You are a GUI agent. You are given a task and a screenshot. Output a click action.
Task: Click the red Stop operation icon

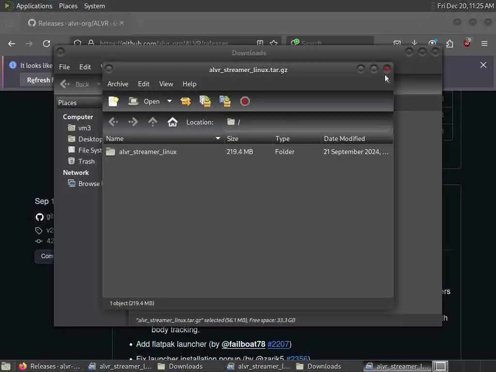[245, 101]
